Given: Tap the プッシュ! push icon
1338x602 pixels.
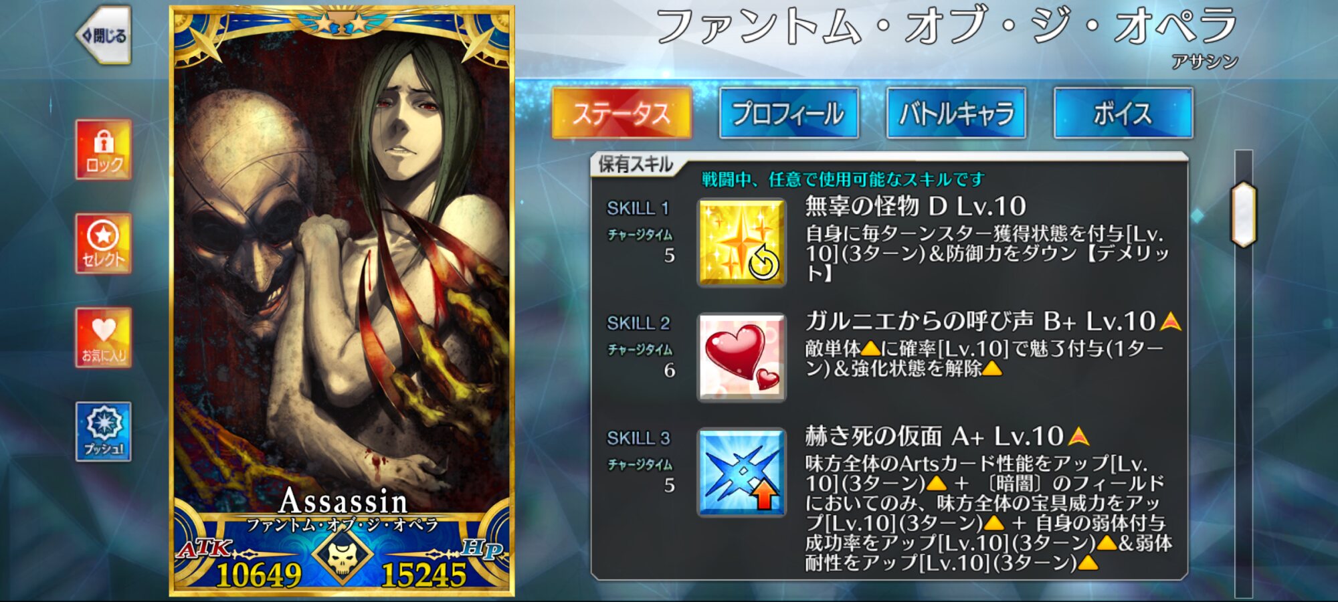Looking at the screenshot, I should point(103,431).
